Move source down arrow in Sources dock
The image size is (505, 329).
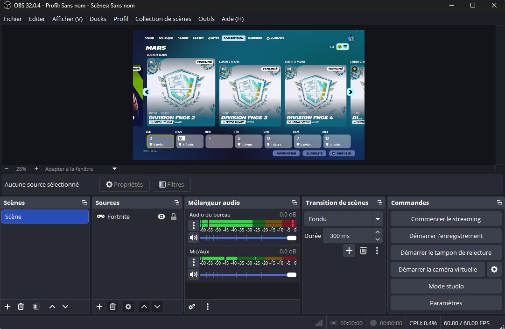(x=157, y=307)
